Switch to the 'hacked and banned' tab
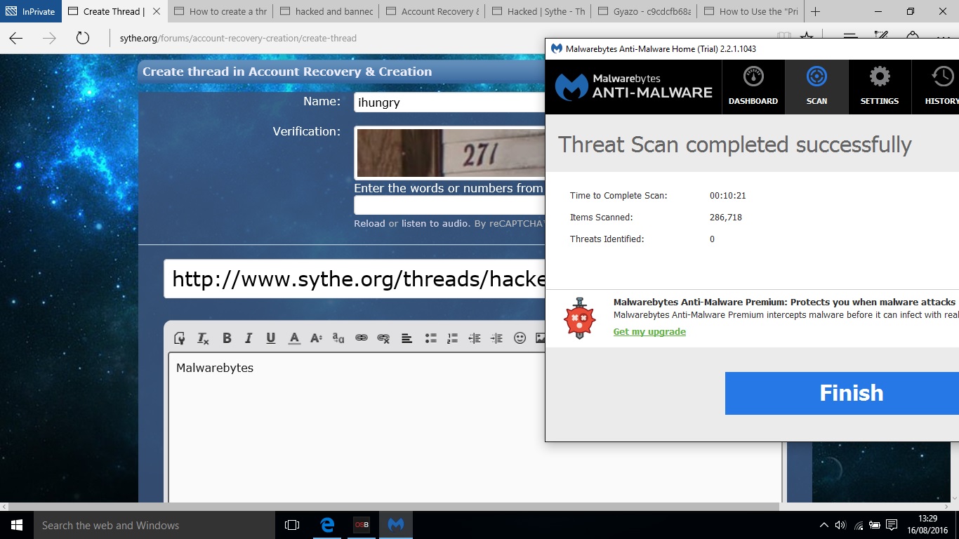Image resolution: width=959 pixels, height=539 pixels. (x=326, y=11)
